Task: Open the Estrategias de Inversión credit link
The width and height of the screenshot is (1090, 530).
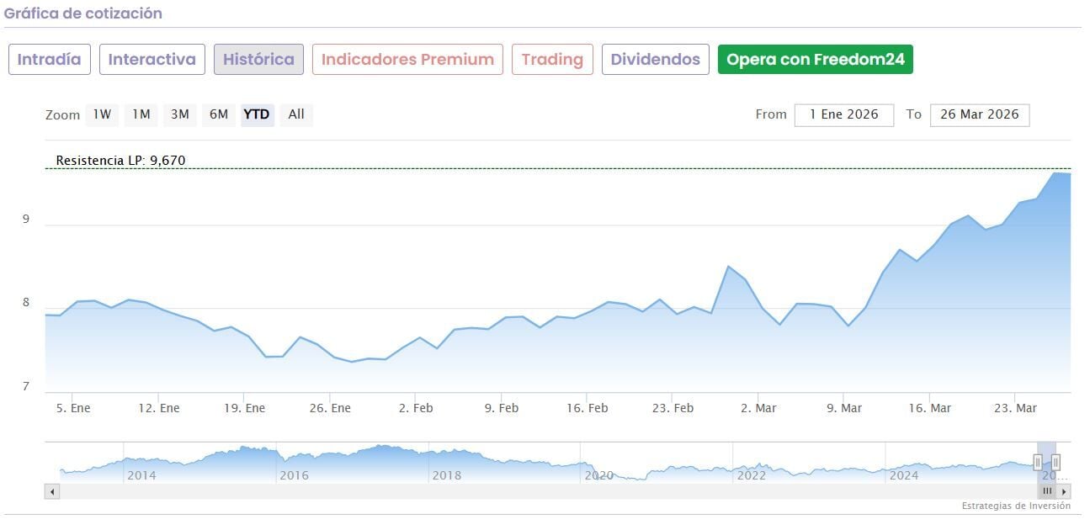Action: coord(1016,506)
